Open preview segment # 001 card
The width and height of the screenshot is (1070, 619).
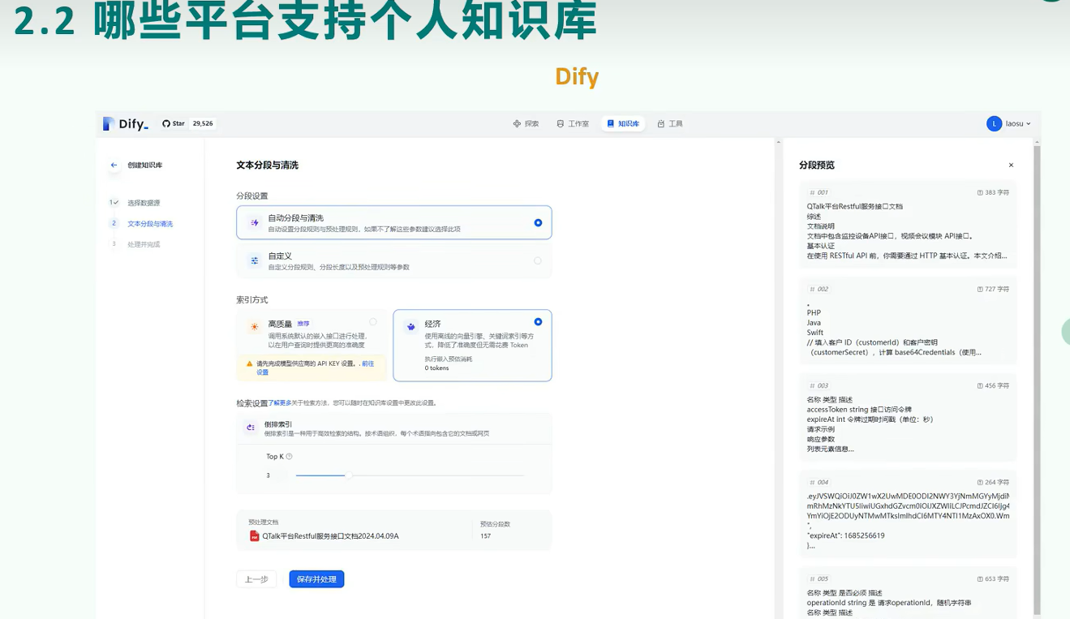tap(907, 224)
